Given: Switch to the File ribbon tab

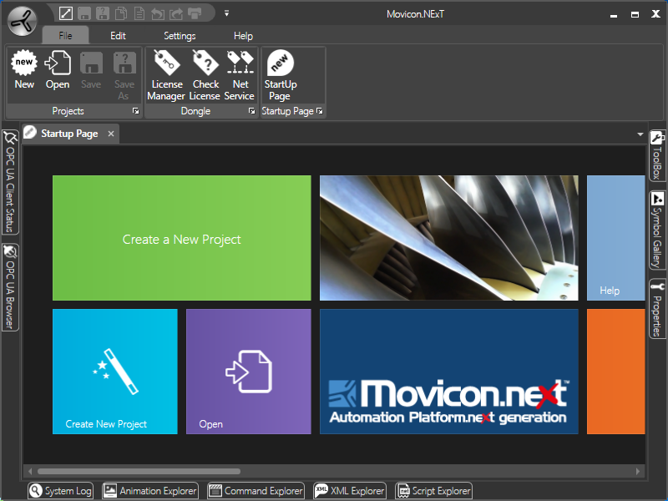Looking at the screenshot, I should coord(65,36).
